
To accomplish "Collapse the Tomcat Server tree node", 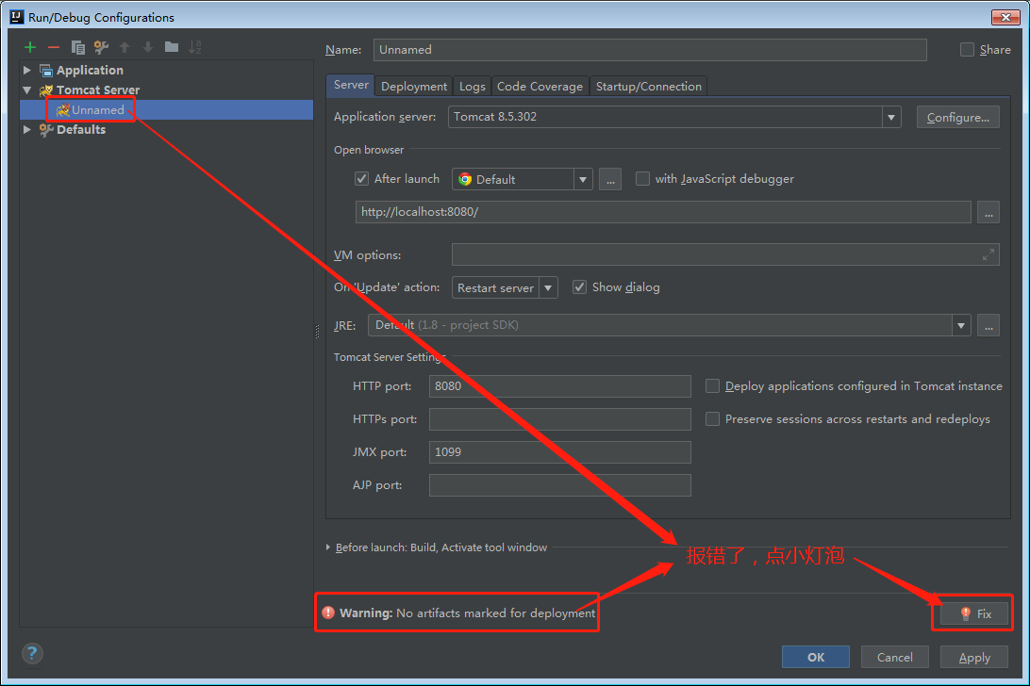I will coord(27,90).
